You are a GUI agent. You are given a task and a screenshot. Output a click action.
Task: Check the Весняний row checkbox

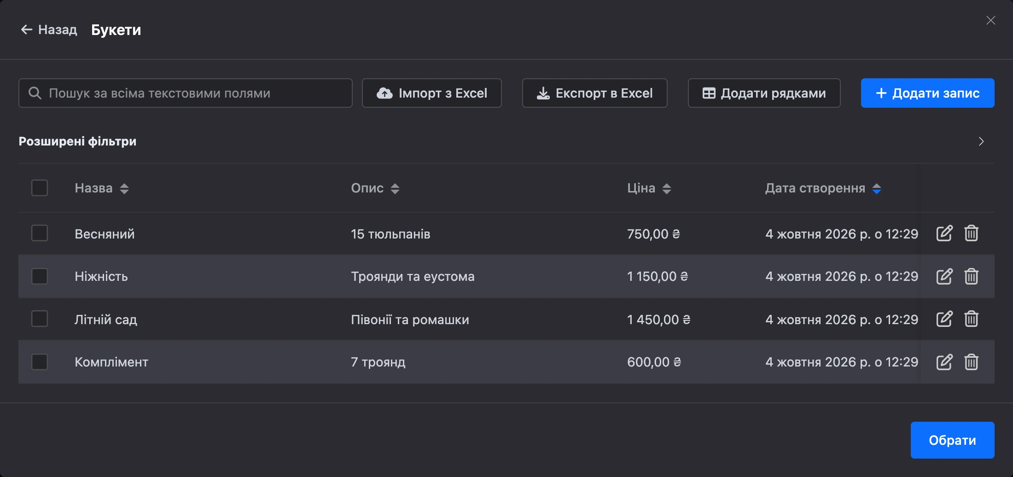pos(40,233)
